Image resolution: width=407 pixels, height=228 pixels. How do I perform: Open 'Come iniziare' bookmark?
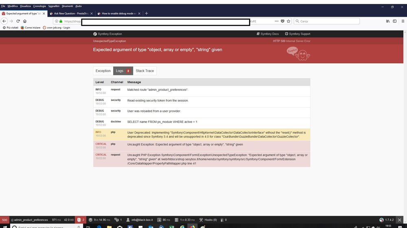click(x=31, y=28)
